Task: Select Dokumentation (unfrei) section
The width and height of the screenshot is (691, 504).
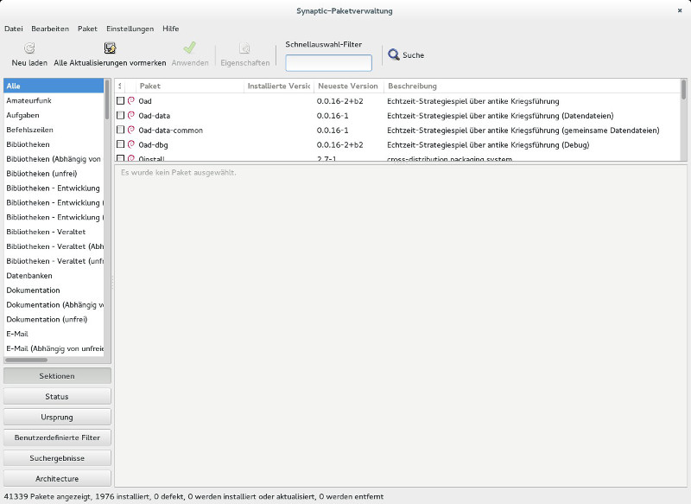Action: tap(54, 319)
